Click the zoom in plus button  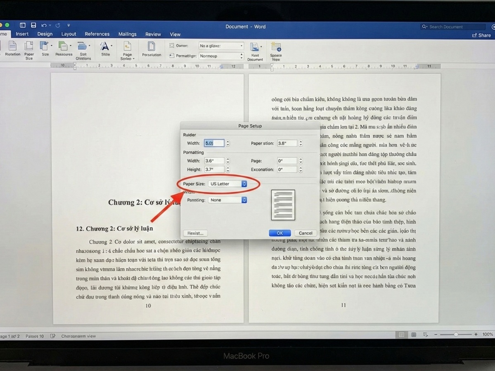click(x=476, y=334)
